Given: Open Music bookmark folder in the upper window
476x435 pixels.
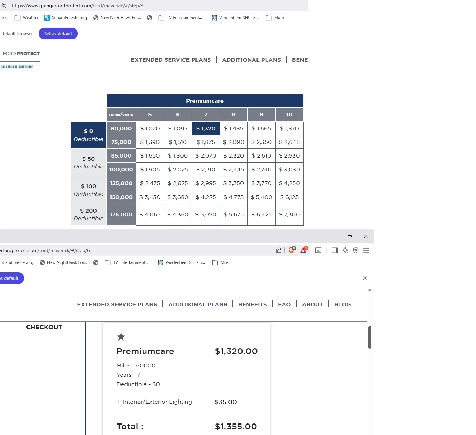Looking at the screenshot, I should tap(275, 18).
